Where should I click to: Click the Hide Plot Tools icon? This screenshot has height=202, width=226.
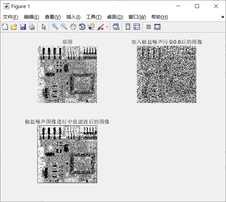[x=148, y=27]
